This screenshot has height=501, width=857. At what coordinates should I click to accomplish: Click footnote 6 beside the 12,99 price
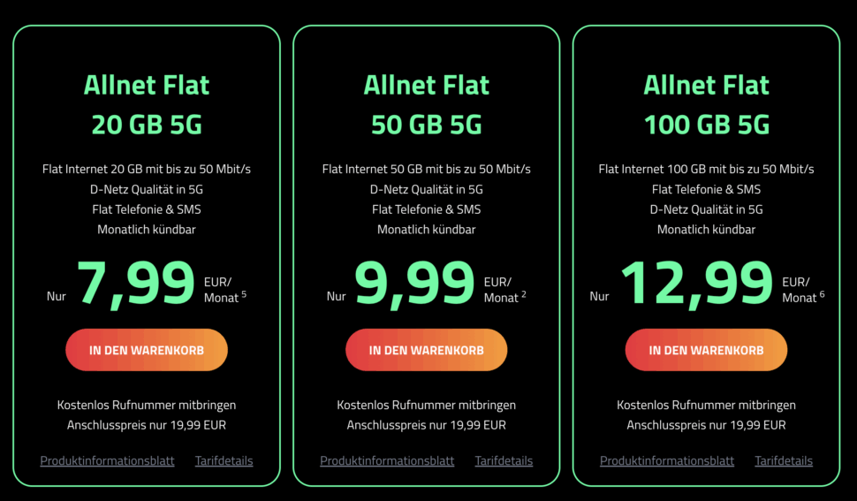coord(822,293)
